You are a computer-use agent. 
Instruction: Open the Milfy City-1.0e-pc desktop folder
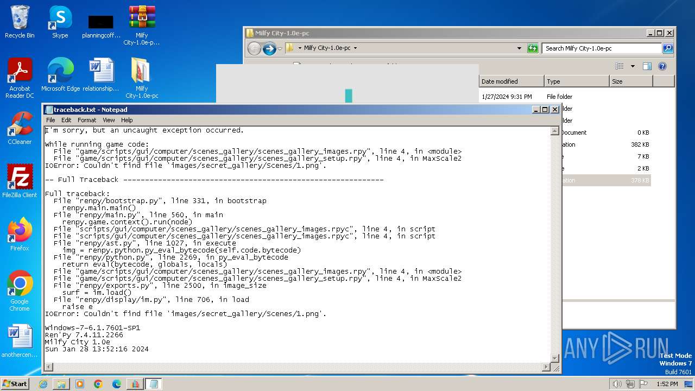tap(142, 78)
